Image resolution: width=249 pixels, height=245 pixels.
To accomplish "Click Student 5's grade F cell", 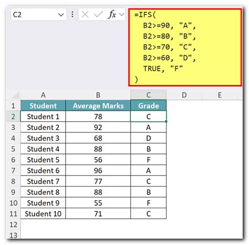I will (149, 160).
